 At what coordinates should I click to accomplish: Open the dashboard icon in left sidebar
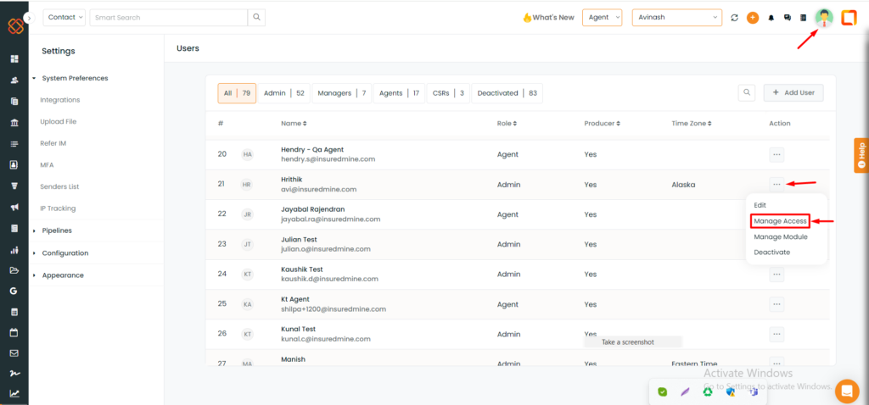coord(14,58)
